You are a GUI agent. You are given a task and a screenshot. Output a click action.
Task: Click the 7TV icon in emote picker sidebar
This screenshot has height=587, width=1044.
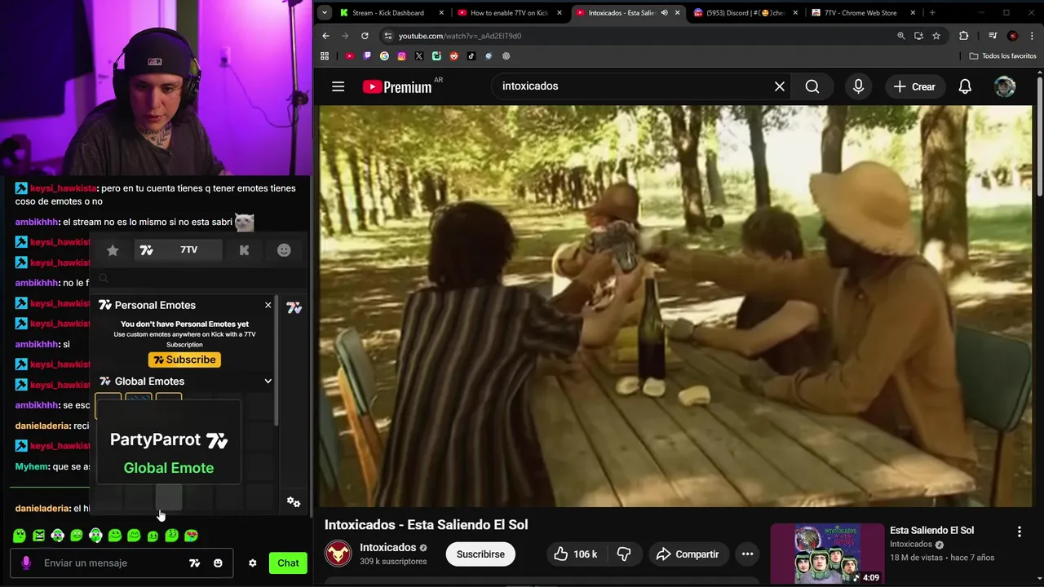click(x=294, y=307)
